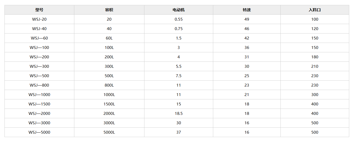Click the 容积 column header
Screen dimensions: 355x141
[x=109, y=10]
